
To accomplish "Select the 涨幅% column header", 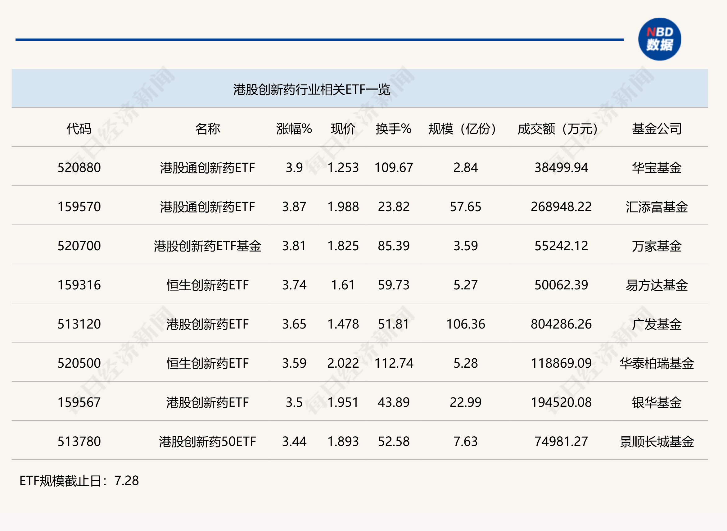I will (x=294, y=129).
